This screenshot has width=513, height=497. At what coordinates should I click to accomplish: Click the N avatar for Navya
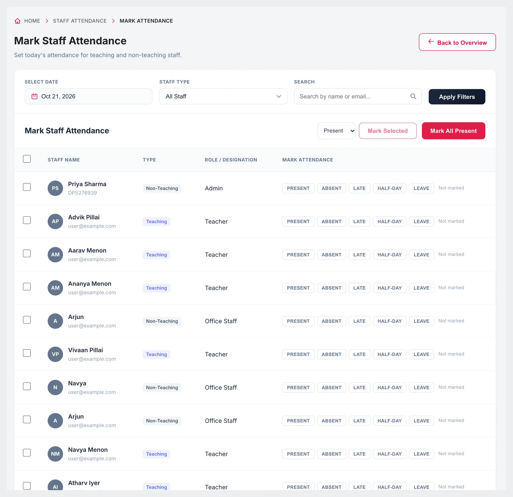(x=55, y=388)
